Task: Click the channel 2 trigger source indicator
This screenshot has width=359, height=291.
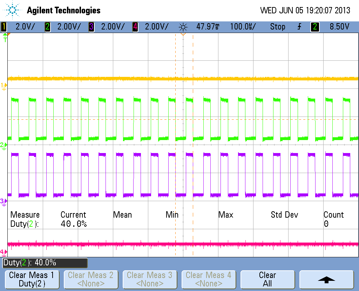Action: pos(314,27)
